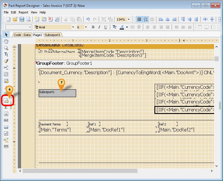This screenshot has height=181, width=223.
Task: Click the Save report icon
Action: coord(22,19)
